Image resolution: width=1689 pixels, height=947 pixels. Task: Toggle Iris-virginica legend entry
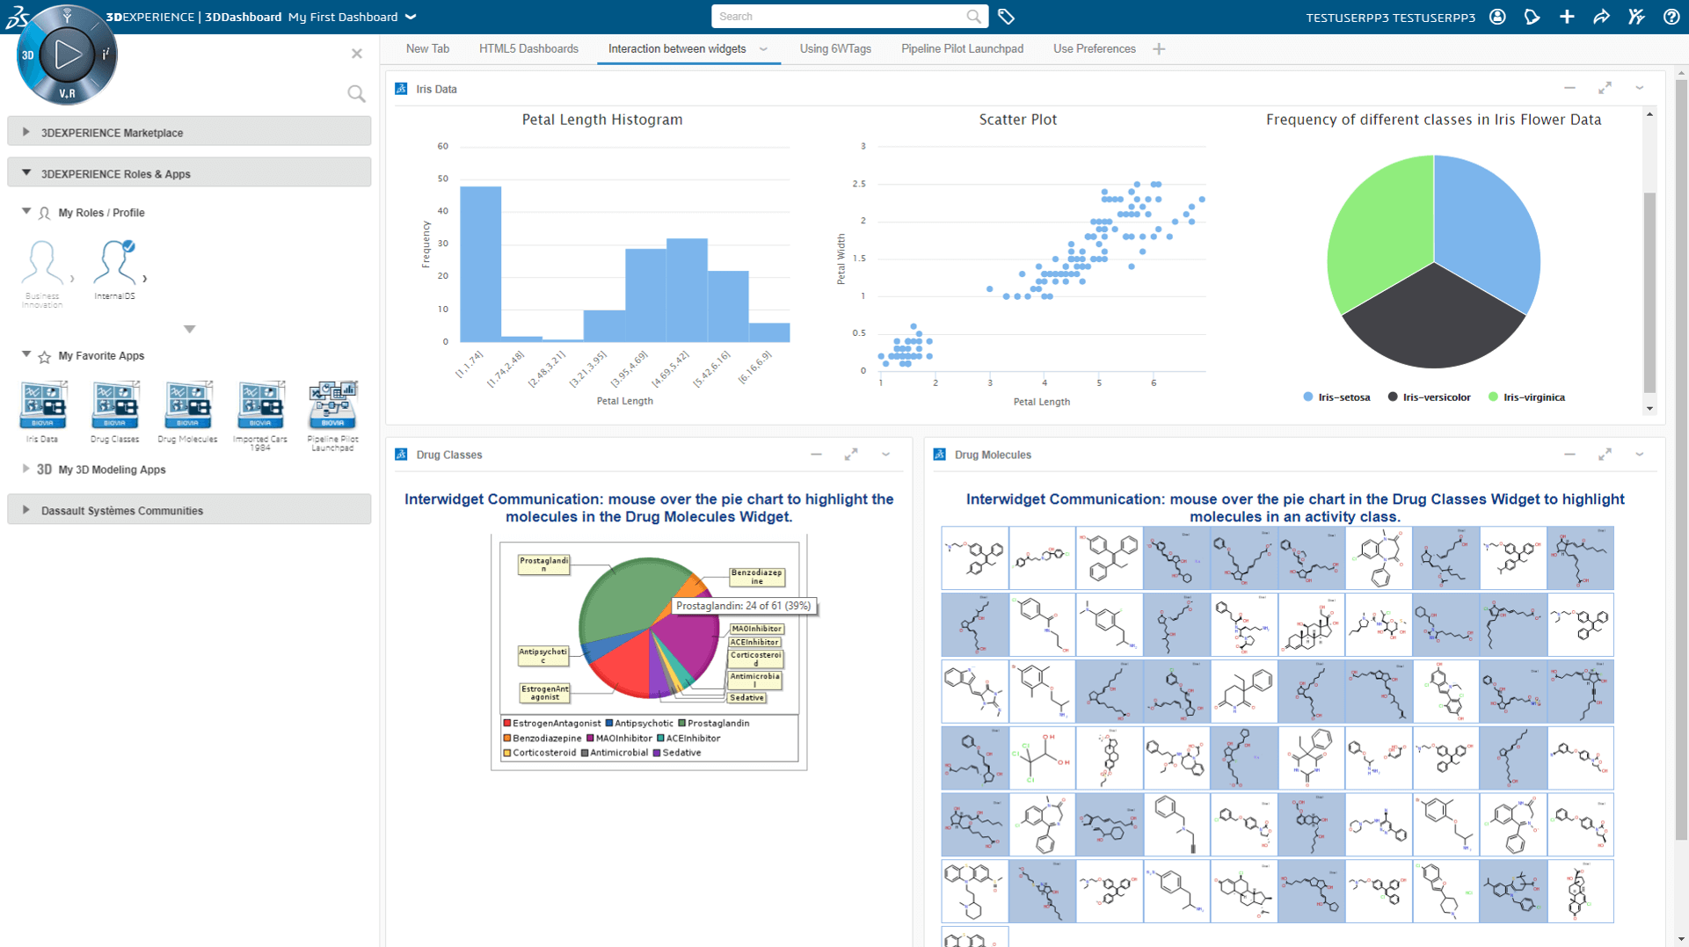point(1526,397)
